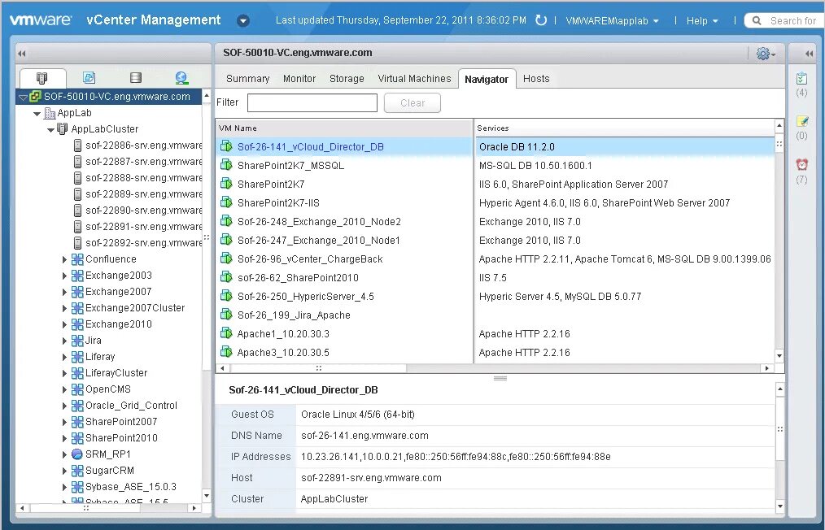Open the Networking inventory globe icon
825x530 pixels.
coord(181,77)
